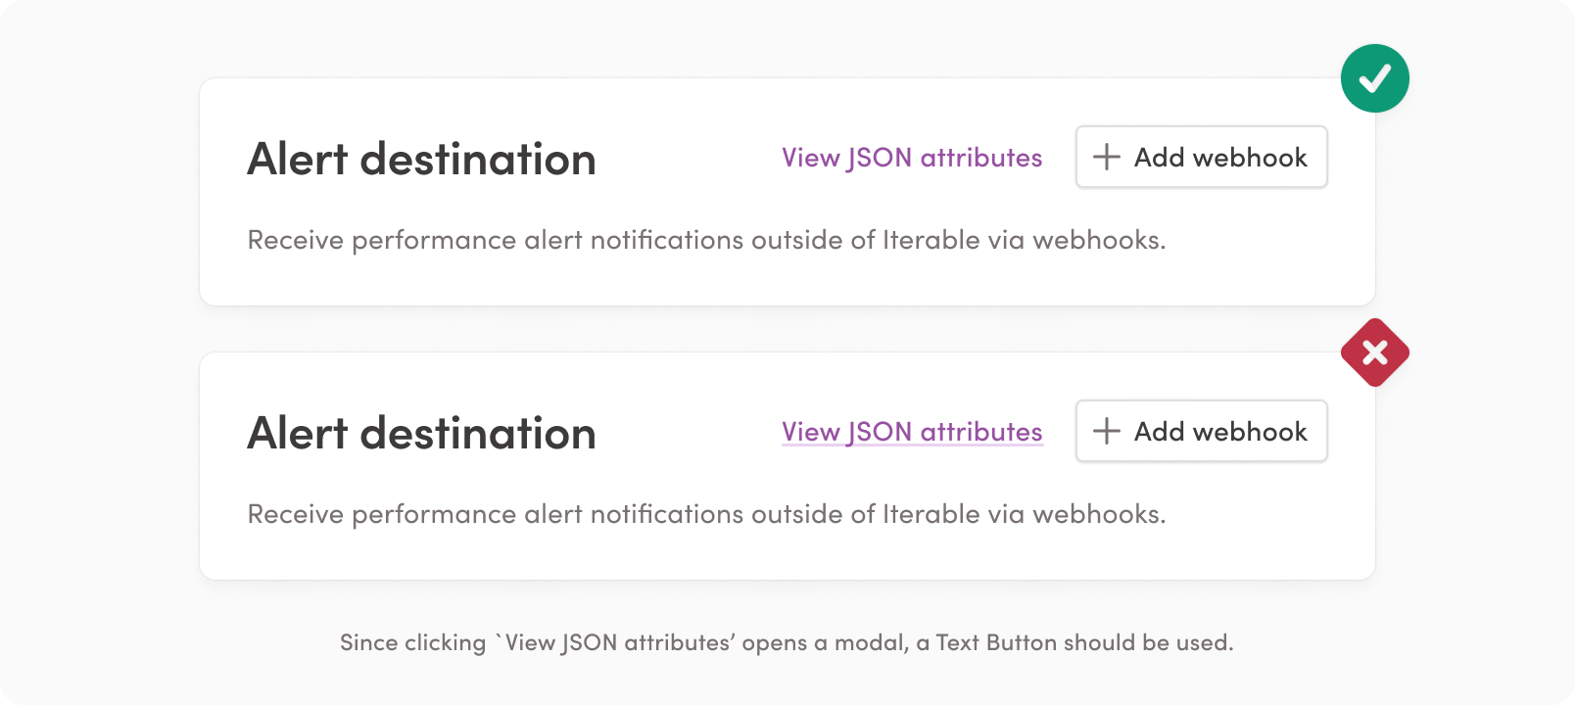The image size is (1575, 705).
Task: Click the word "performance" in the green-check card
Action: 433,240
